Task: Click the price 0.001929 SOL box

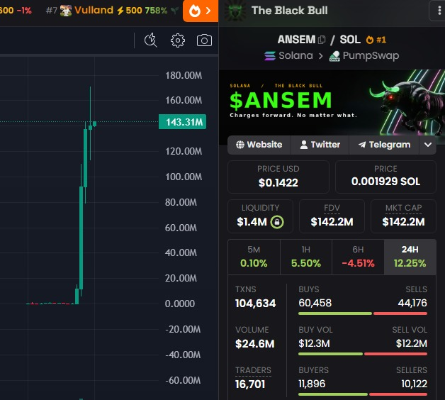Action: (x=385, y=177)
